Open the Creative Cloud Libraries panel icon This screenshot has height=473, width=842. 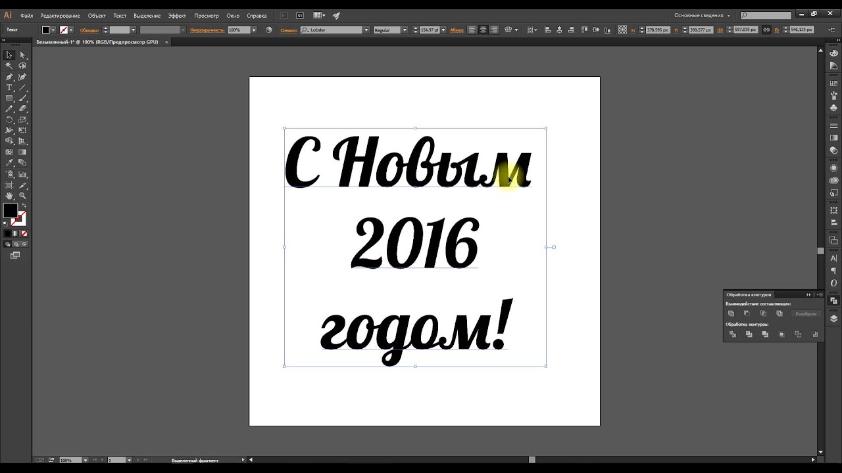click(834, 180)
